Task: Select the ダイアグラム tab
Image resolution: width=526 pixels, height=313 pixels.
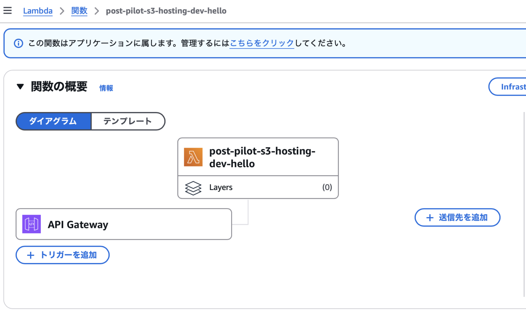Action: tap(53, 121)
